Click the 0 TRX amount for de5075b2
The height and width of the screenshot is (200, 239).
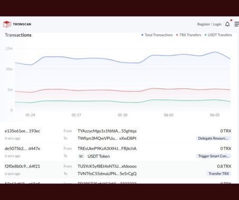click(226, 149)
